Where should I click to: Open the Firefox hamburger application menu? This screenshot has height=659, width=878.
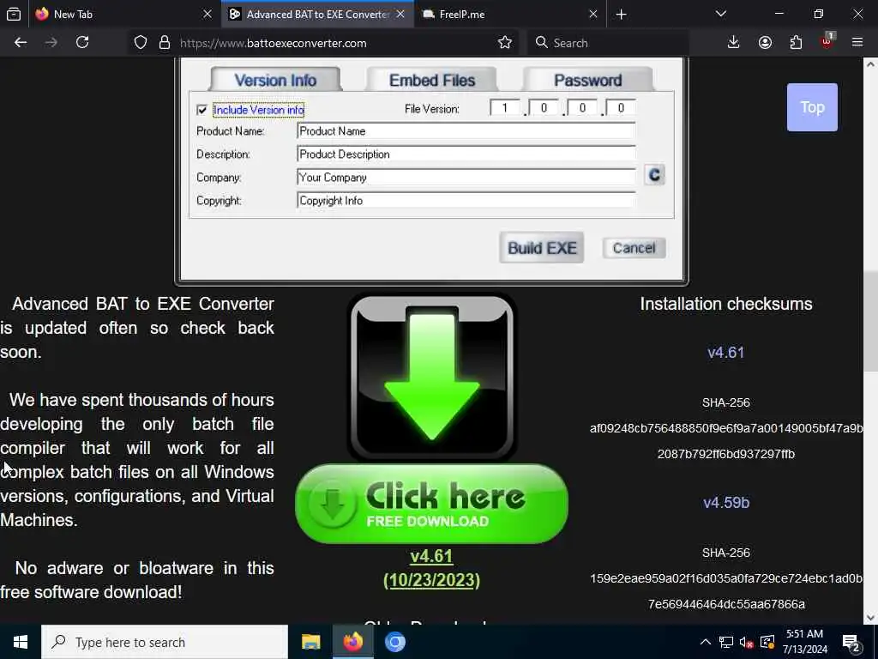pyautogui.click(x=857, y=43)
